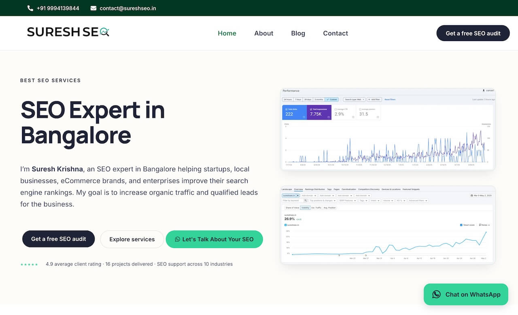Click the Reset filters link
Image resolution: width=518 pixels, height=315 pixels.
tap(390, 99)
